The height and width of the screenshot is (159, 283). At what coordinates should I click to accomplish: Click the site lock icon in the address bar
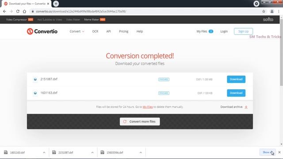(x=32, y=11)
